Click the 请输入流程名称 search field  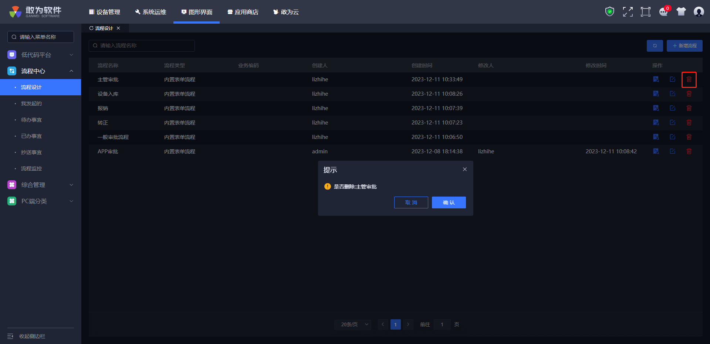click(x=142, y=46)
